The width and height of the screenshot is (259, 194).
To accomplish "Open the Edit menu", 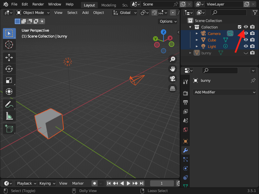I will pyautogui.click(x=25, y=4).
